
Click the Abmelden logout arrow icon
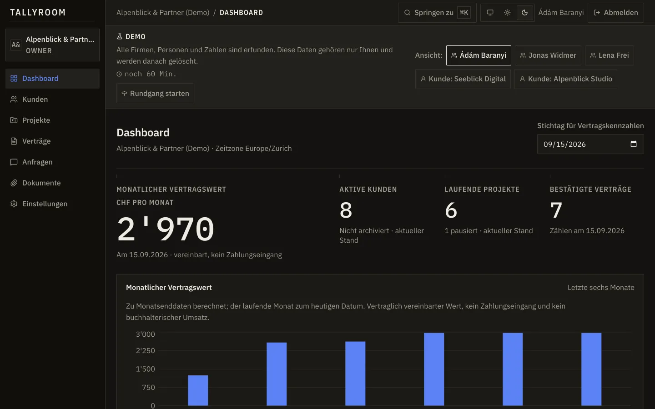[597, 13]
